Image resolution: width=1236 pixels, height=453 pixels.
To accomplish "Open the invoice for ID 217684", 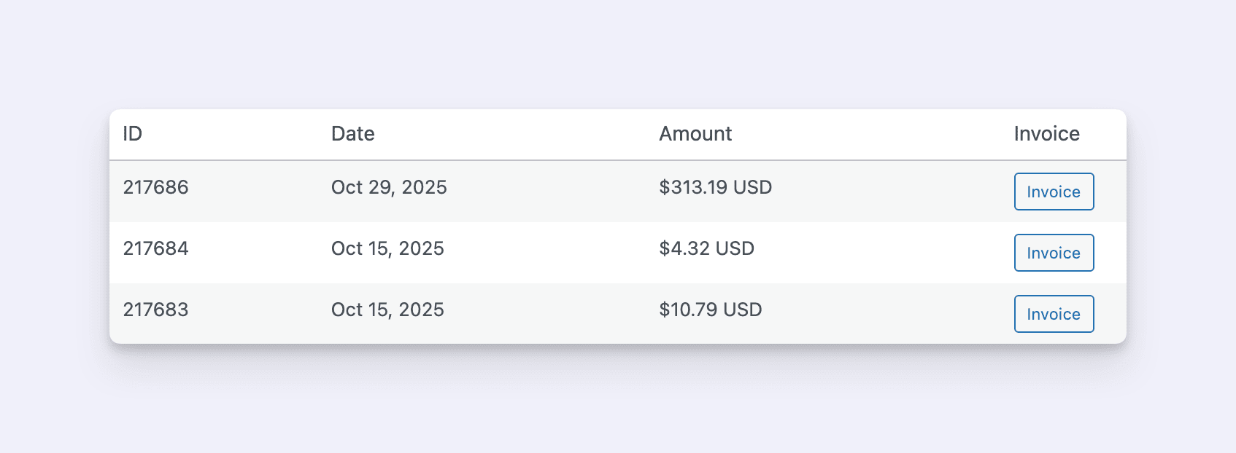I will [1054, 253].
